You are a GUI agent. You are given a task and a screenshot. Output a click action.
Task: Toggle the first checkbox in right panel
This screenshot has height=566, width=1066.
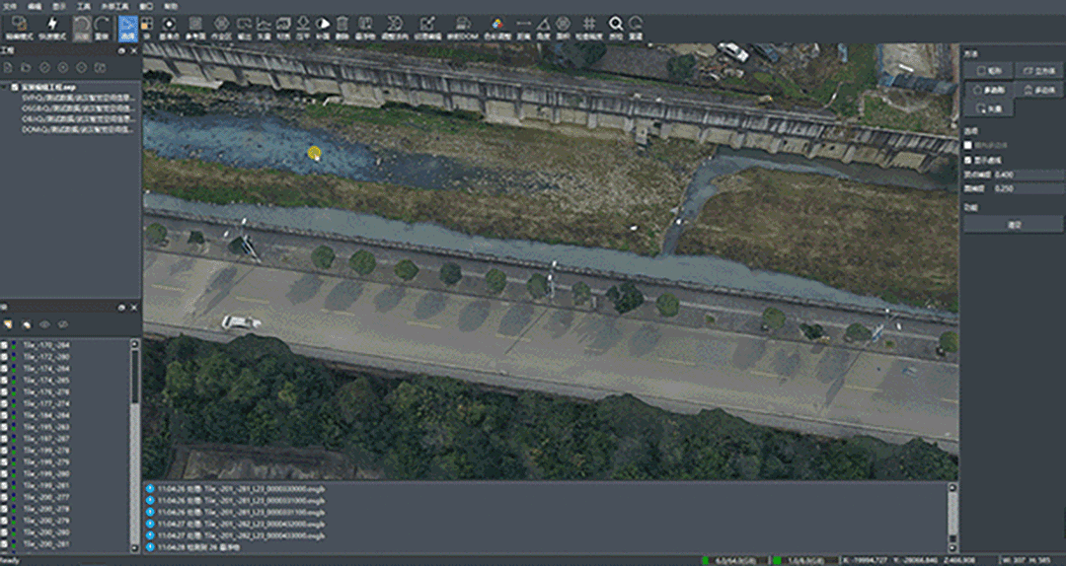[x=968, y=145]
